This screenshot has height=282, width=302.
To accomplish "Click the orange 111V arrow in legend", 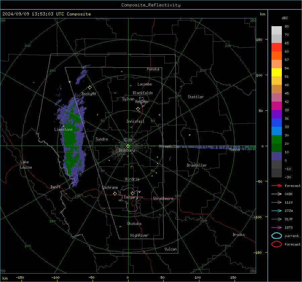I will [x=276, y=202].
